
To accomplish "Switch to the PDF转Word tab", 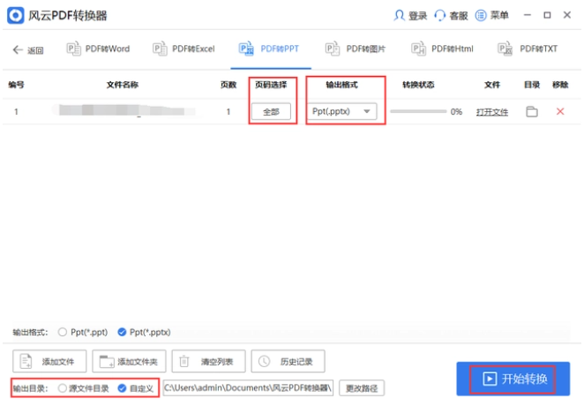I will [x=98, y=49].
